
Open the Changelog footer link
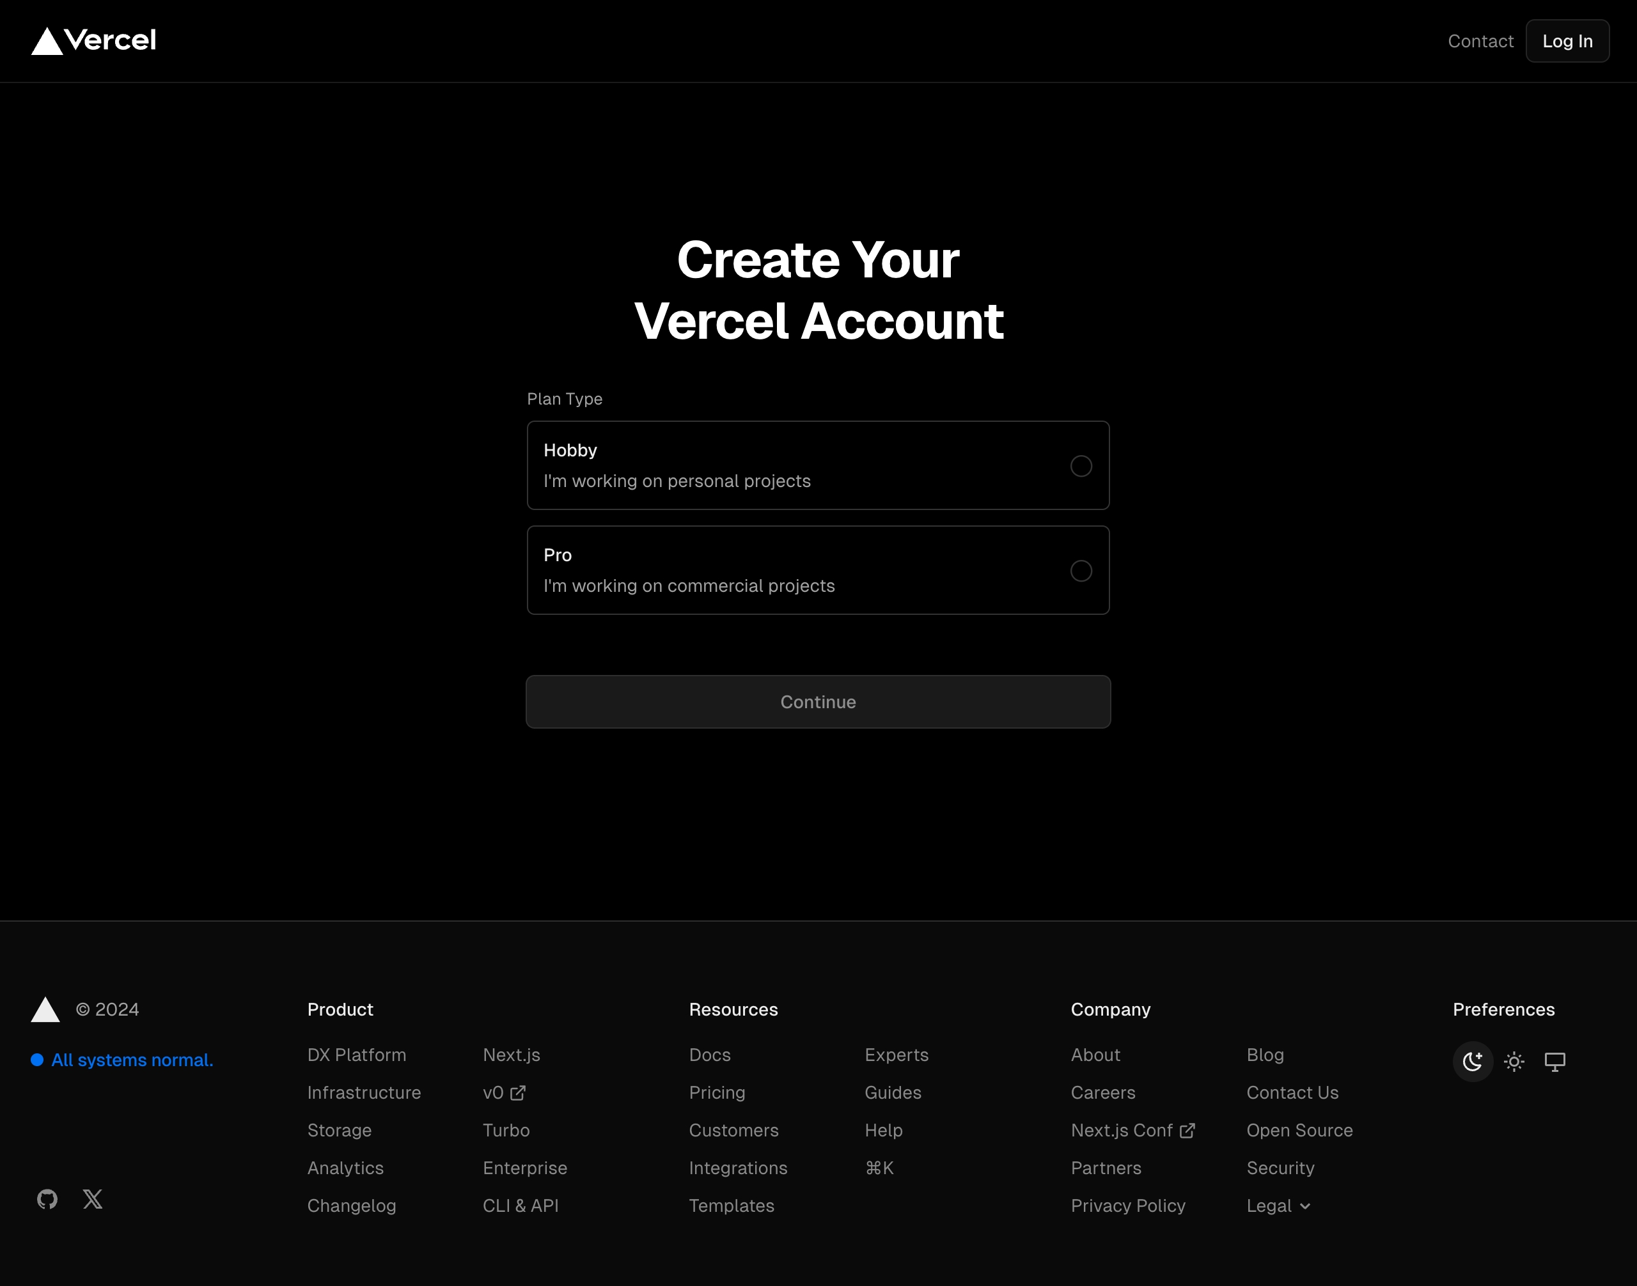click(352, 1205)
